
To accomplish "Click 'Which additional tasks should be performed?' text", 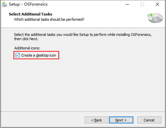I will click(49, 19).
